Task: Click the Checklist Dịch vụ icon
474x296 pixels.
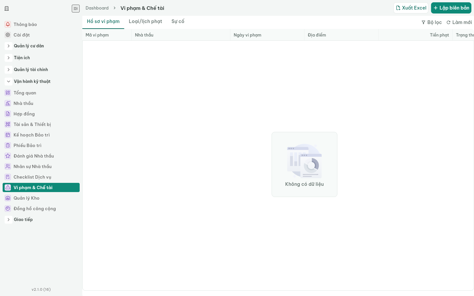Action: tap(8, 177)
